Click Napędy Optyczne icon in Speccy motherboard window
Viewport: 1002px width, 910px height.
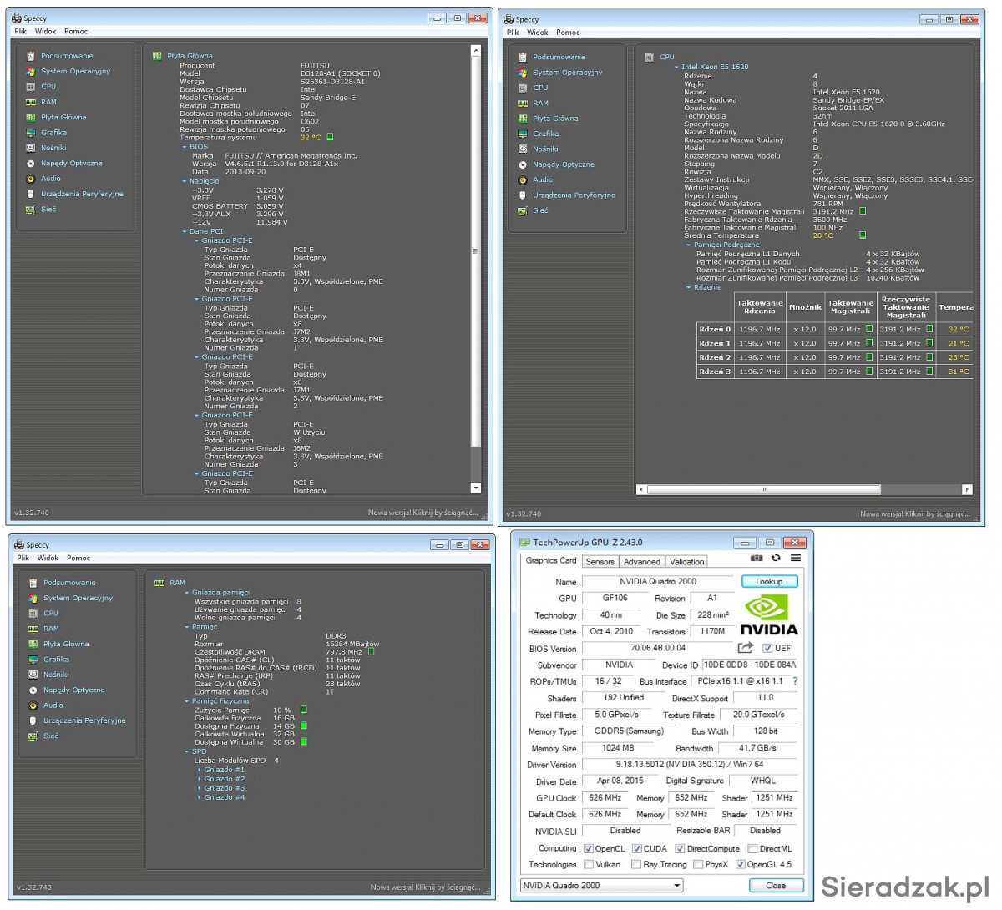(x=31, y=164)
